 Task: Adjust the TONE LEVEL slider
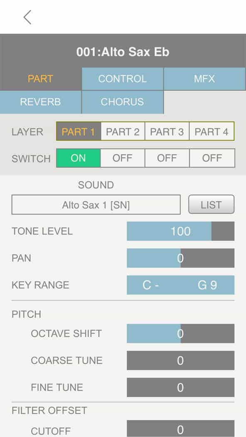[x=181, y=231]
